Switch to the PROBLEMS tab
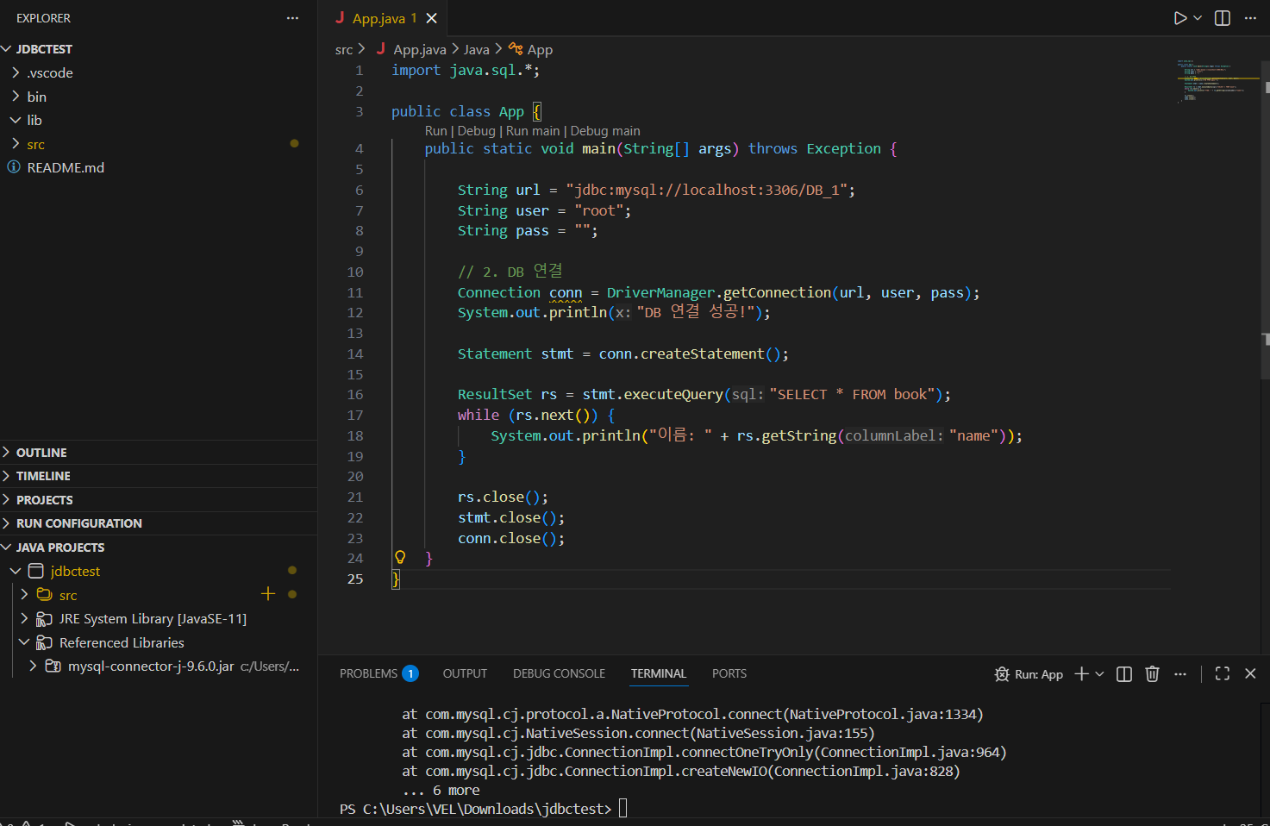Screen dimensions: 1270x826 368,673
